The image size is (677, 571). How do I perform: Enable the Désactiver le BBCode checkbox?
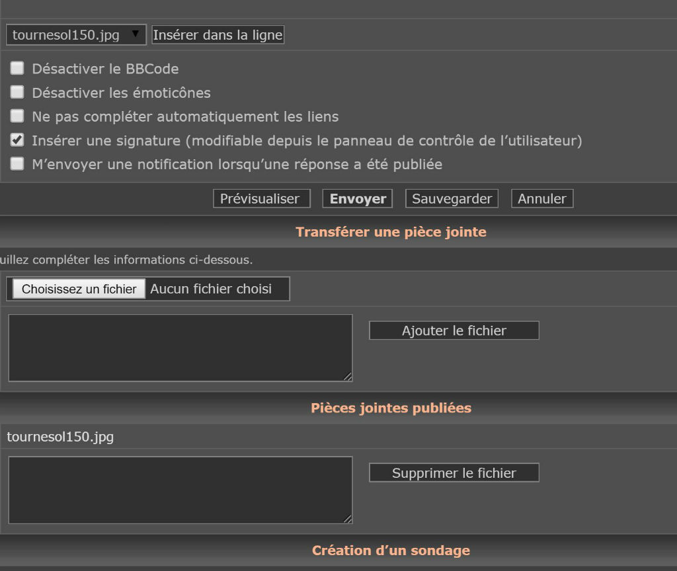pos(17,68)
